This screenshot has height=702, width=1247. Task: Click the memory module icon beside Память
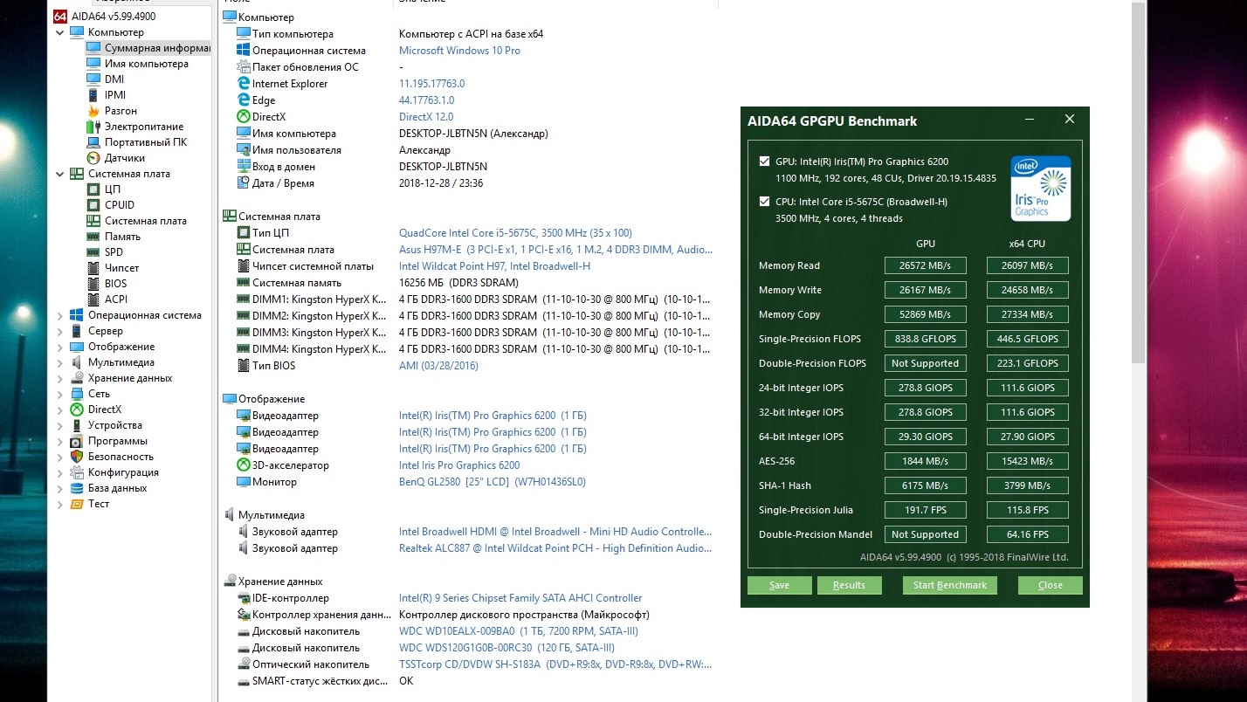click(x=93, y=237)
